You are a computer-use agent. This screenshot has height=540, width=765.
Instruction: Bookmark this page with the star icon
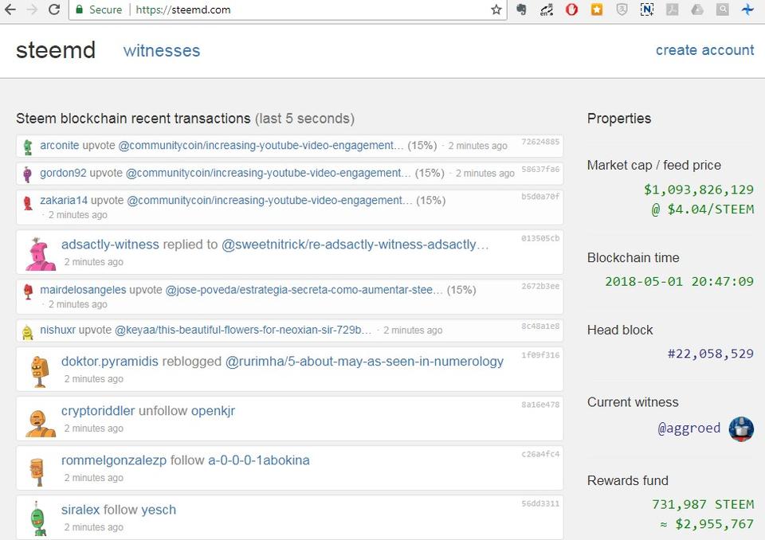496,10
